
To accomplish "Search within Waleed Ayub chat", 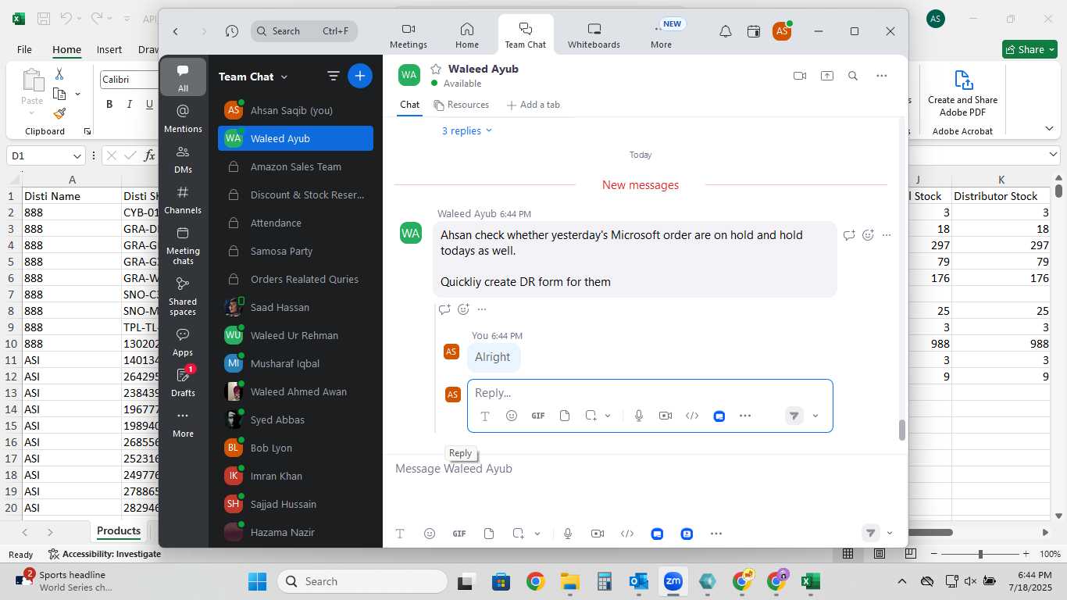I will coord(853,76).
